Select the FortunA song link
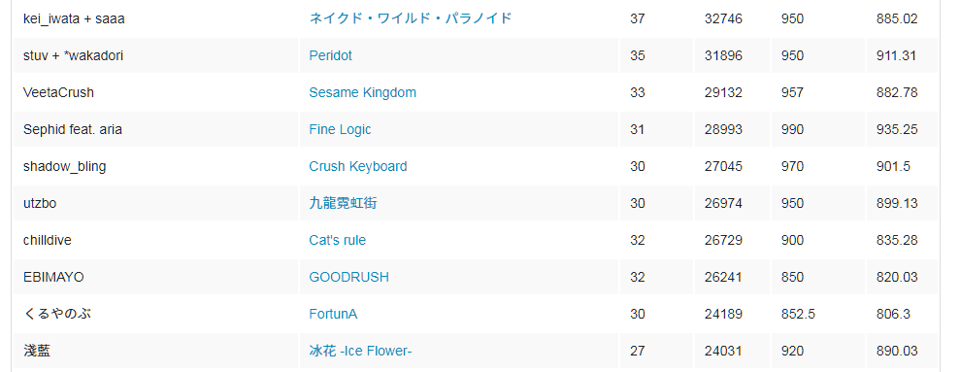This screenshot has width=960, height=372. [333, 314]
